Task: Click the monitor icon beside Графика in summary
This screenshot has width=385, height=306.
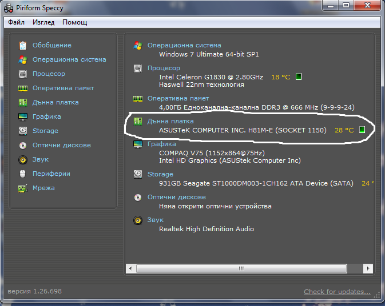Action: (x=138, y=144)
